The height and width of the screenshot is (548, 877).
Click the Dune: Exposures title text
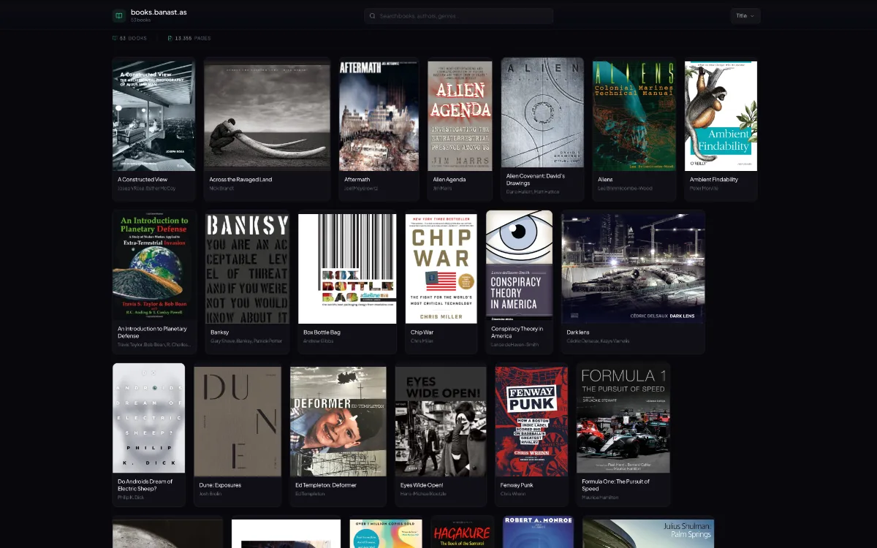pos(220,485)
